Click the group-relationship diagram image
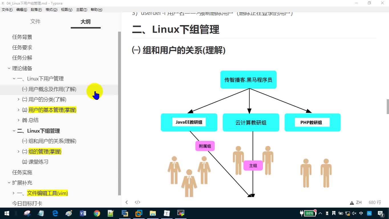 pyautogui.click(x=251, y=133)
